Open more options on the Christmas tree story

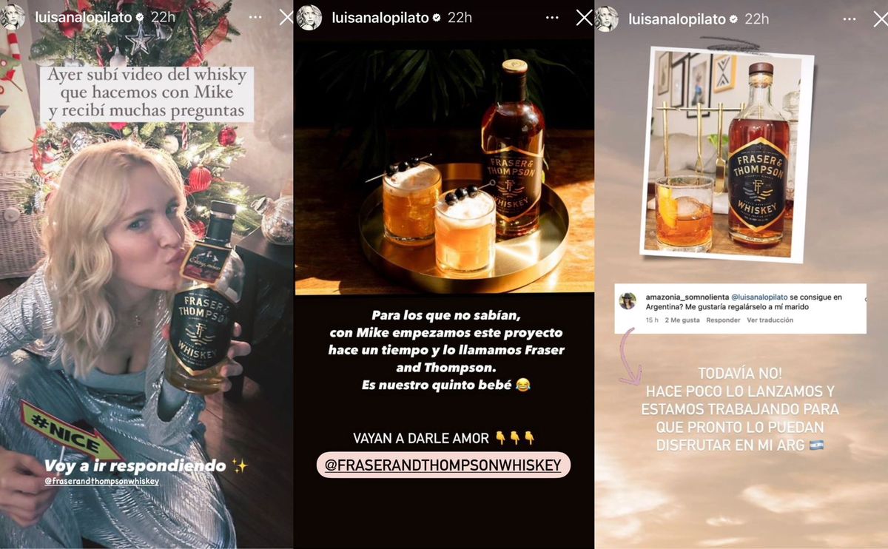255,18
